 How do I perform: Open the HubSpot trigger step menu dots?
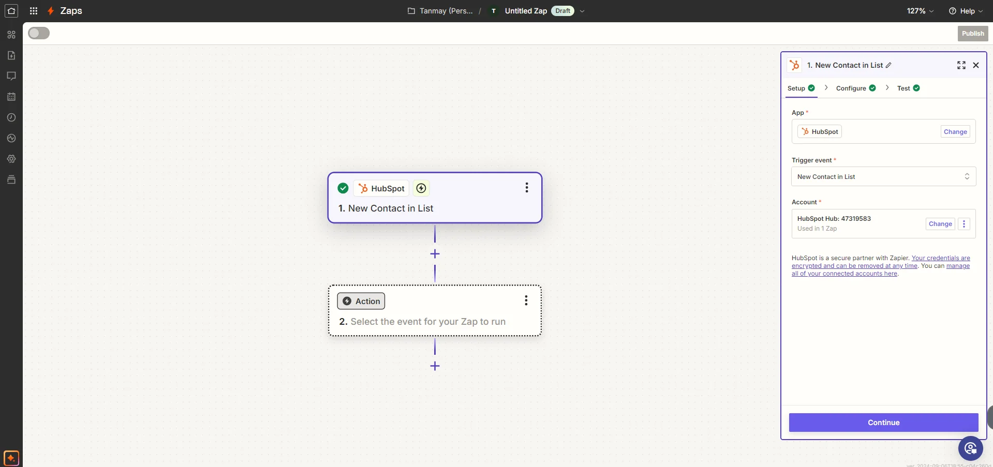click(527, 188)
